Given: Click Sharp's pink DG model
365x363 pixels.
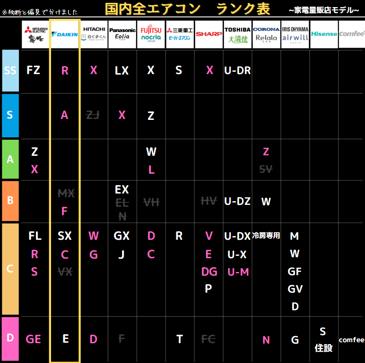Looking at the screenshot, I should pyautogui.click(x=209, y=272).
